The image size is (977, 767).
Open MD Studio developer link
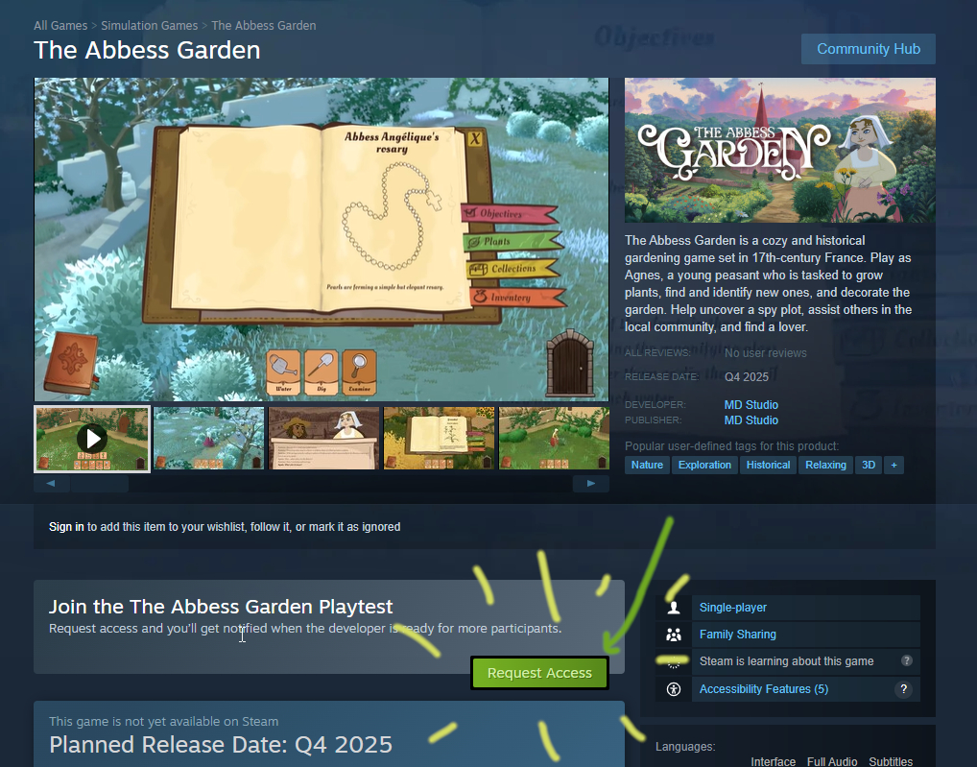click(751, 404)
